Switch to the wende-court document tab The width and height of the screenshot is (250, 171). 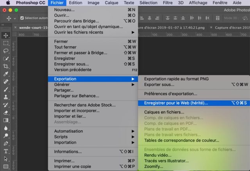(34, 28)
